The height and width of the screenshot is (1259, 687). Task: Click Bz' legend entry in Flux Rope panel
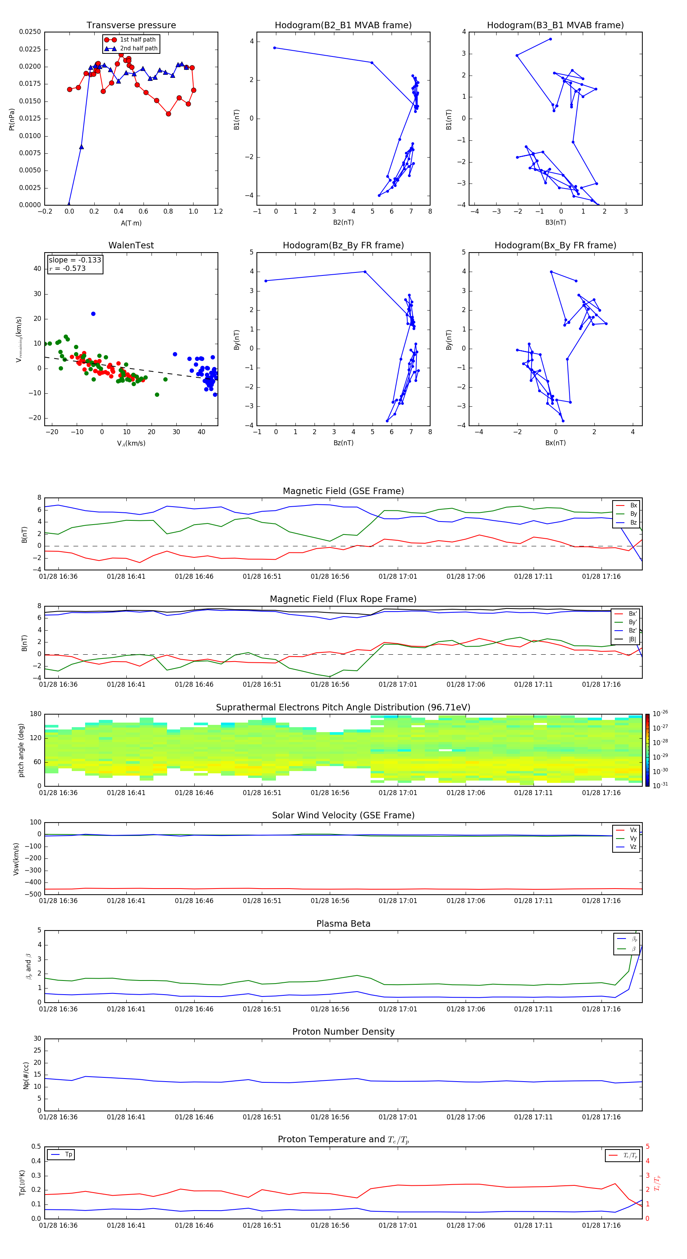626,631
